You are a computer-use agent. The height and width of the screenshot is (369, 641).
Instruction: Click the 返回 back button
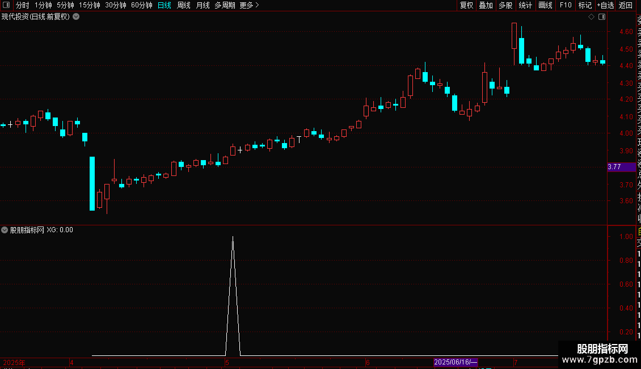(x=626, y=5)
